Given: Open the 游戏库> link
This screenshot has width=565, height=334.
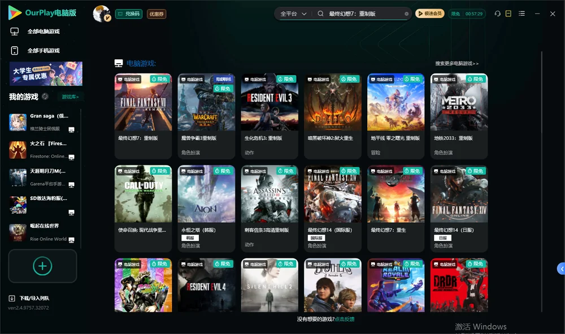Looking at the screenshot, I should click(x=70, y=96).
